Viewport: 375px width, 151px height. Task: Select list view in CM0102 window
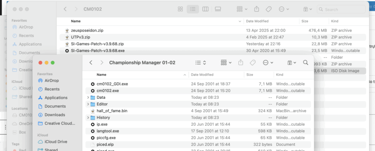[193, 9]
